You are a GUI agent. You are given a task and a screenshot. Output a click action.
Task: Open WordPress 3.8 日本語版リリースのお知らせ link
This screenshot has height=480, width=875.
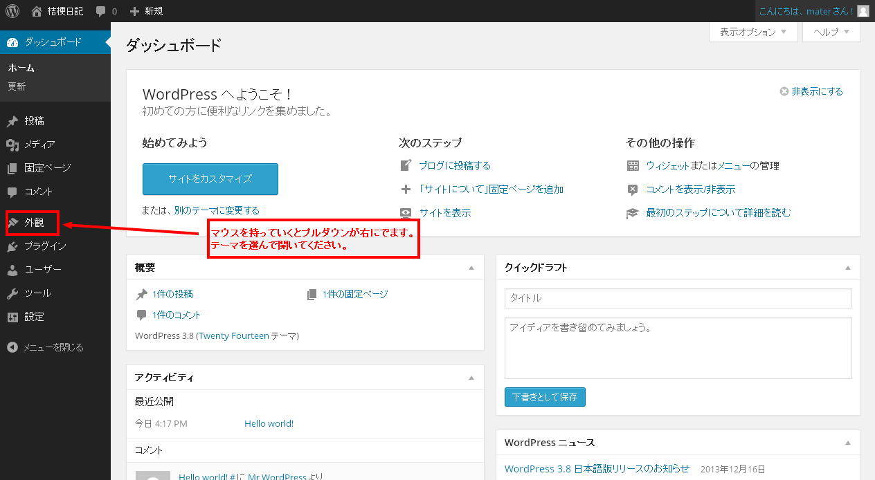click(x=597, y=468)
